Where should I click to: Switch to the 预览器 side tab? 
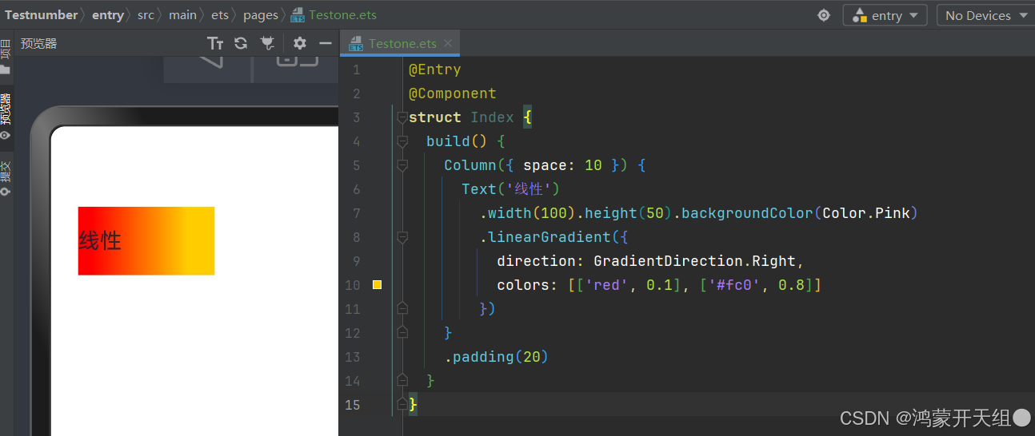tap(6, 116)
